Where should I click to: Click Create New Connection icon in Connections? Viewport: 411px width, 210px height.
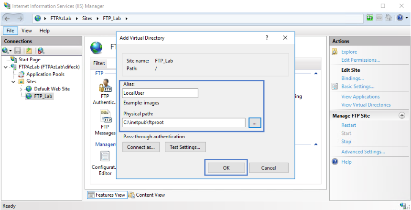[6, 51]
